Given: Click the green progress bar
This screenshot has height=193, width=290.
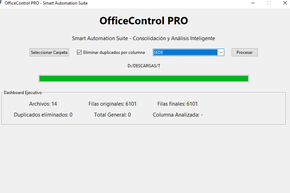Looking at the screenshot, I should 143,79.
